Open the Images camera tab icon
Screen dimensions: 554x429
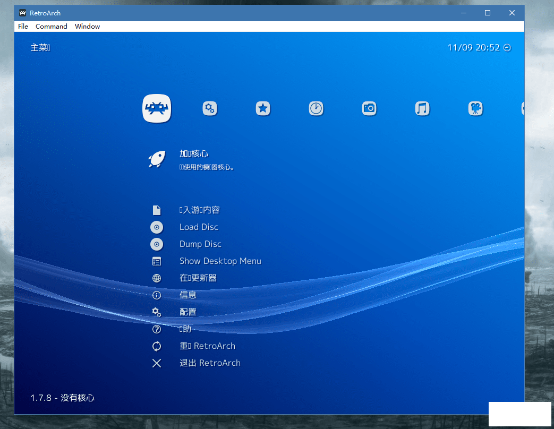[x=369, y=108]
